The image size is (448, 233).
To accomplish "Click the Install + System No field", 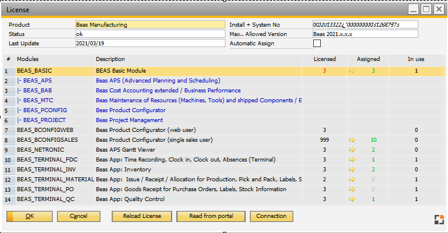I will pyautogui.click(x=365, y=25).
